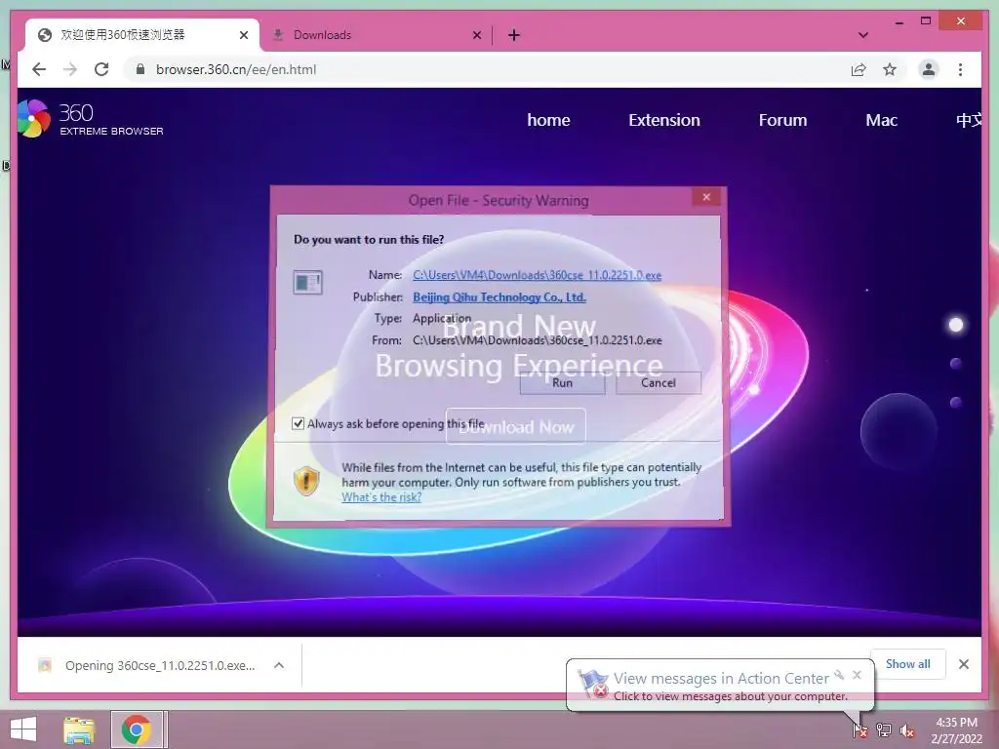The image size is (999, 749).
Task: Open the home nav item
Action: click(548, 120)
